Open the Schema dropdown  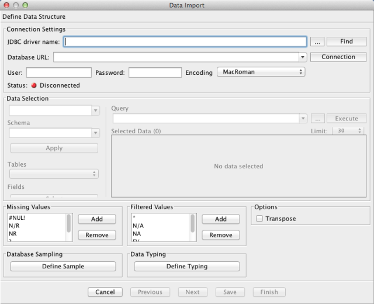(x=54, y=133)
